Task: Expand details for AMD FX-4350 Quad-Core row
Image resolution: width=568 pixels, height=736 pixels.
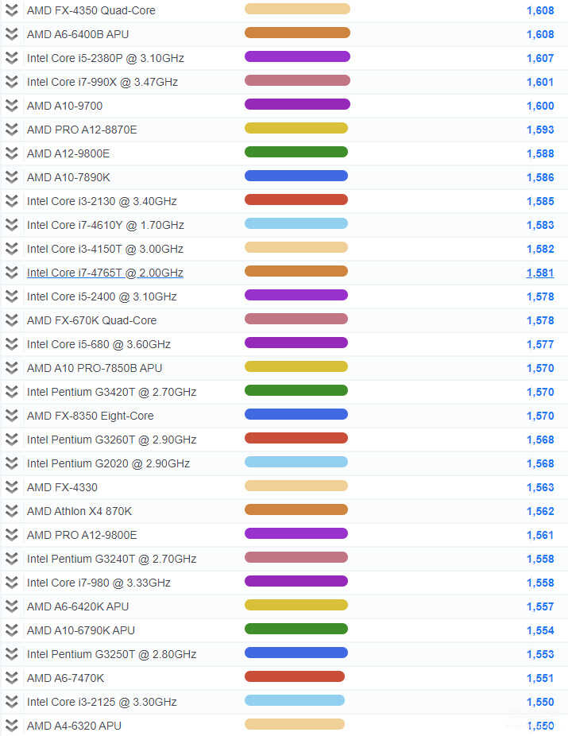Action: pyautogui.click(x=12, y=10)
